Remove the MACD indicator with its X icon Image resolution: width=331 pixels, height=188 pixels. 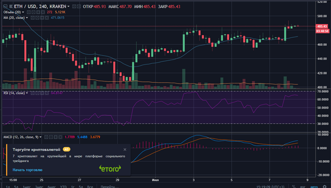[x=60, y=137]
